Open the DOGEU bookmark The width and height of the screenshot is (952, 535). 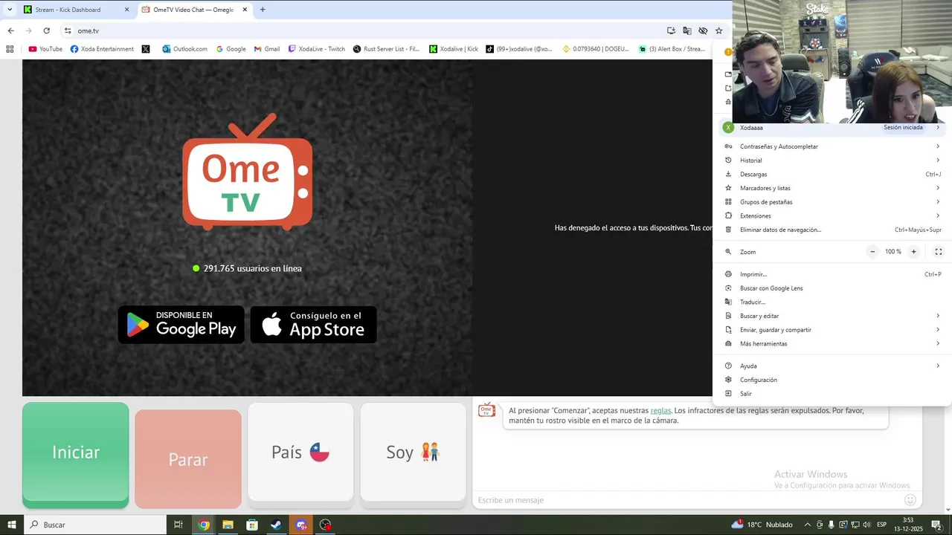pos(596,49)
